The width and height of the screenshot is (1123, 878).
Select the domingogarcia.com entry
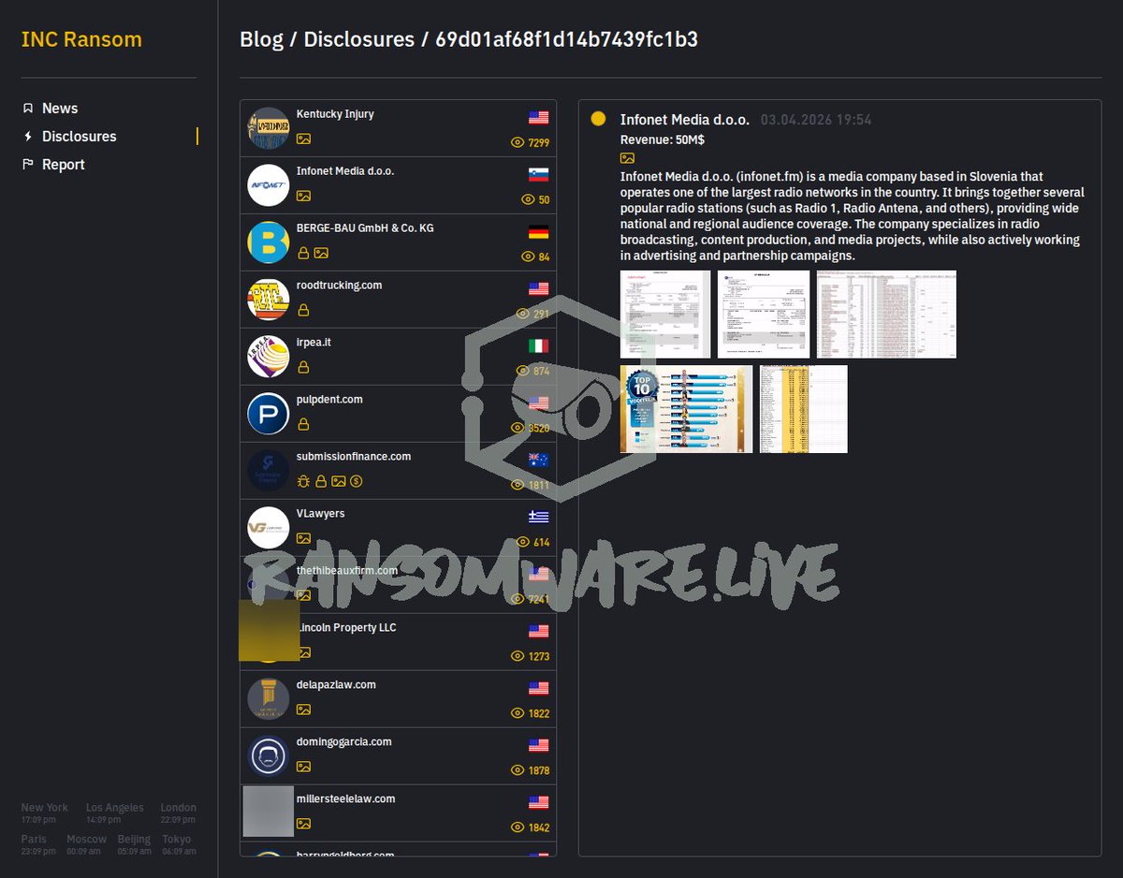coord(398,757)
